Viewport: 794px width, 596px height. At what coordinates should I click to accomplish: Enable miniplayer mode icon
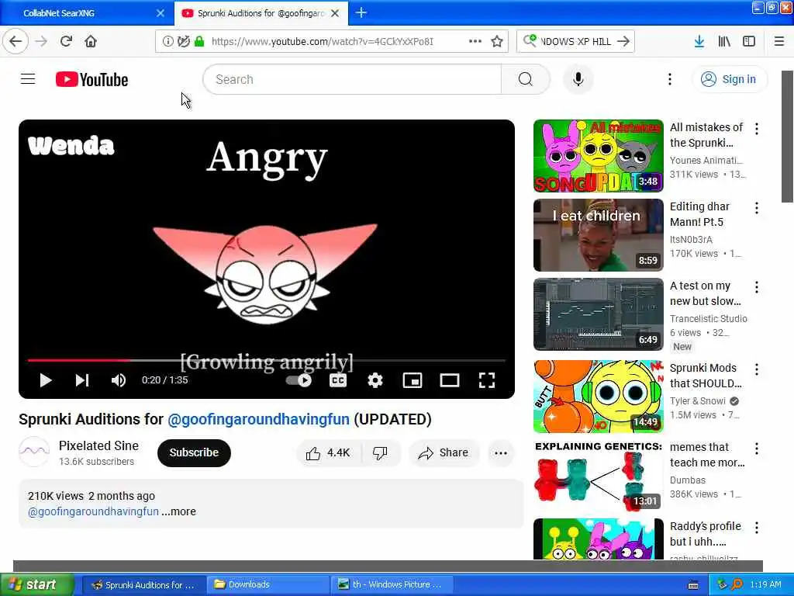click(x=413, y=380)
